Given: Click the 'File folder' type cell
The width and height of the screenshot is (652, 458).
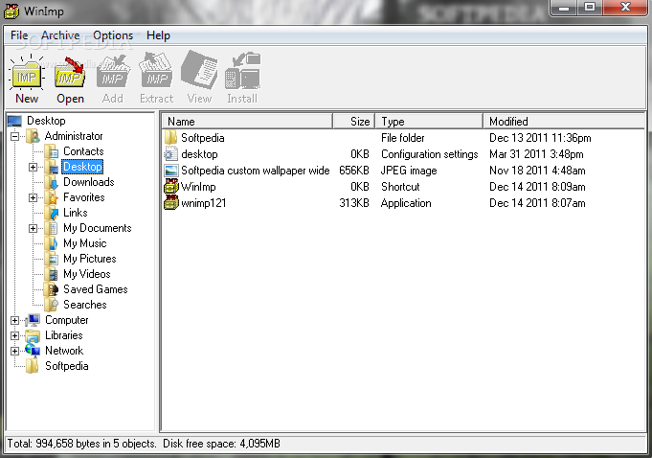Looking at the screenshot, I should [402, 138].
